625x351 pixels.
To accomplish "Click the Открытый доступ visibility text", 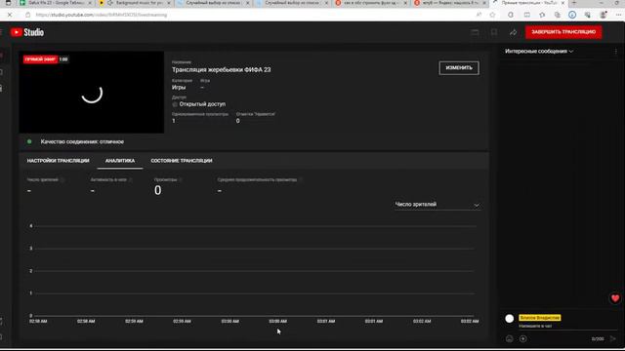I will pyautogui.click(x=202, y=104).
